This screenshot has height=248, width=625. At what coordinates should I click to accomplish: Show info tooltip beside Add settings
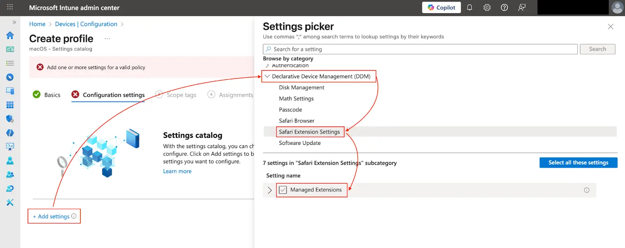pos(74,216)
